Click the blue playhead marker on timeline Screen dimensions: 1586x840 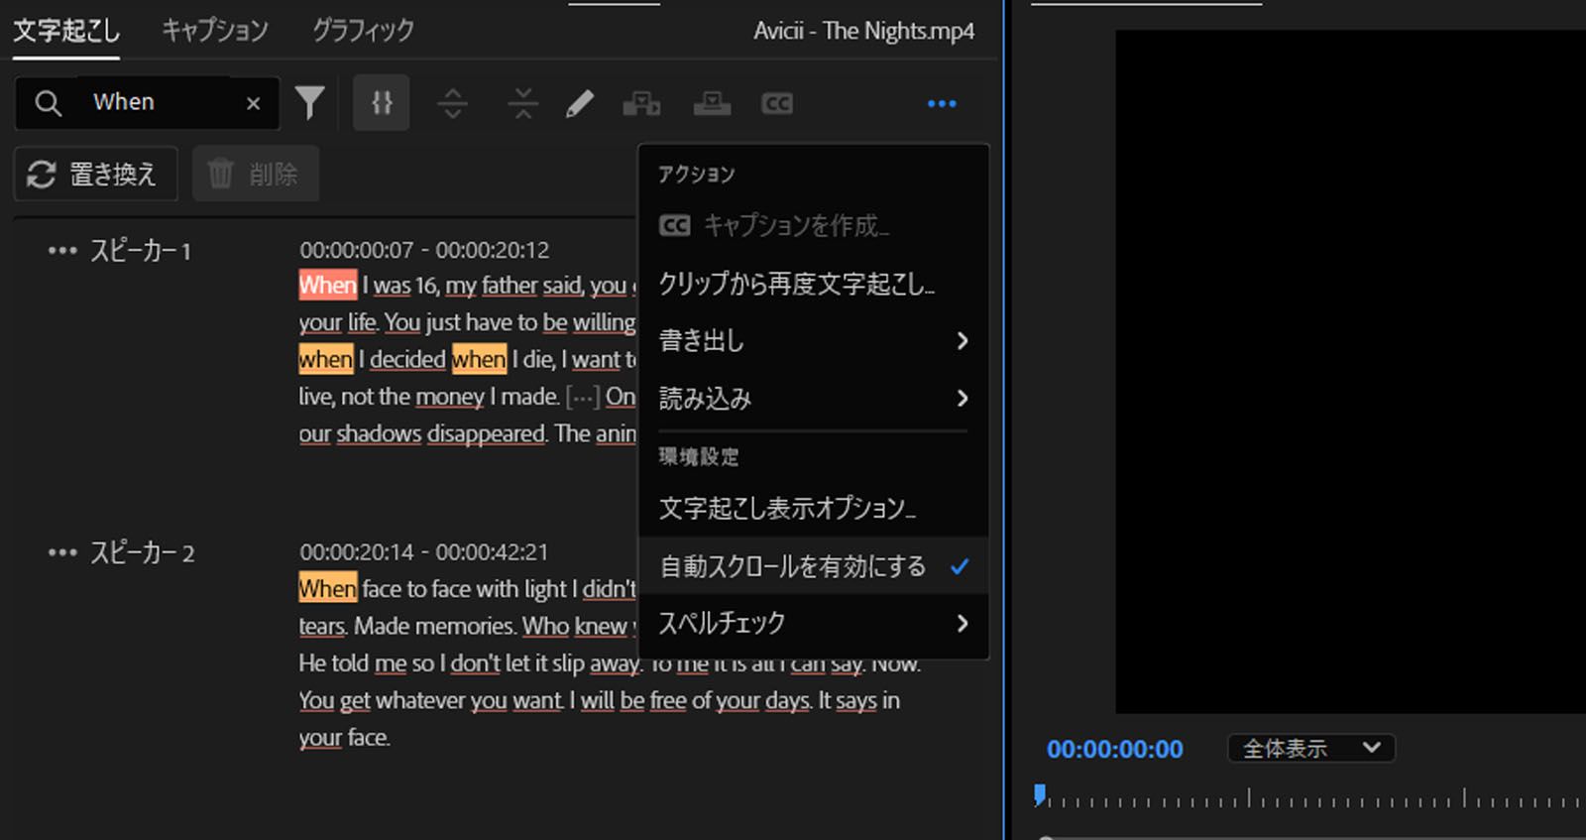pyautogui.click(x=1039, y=794)
